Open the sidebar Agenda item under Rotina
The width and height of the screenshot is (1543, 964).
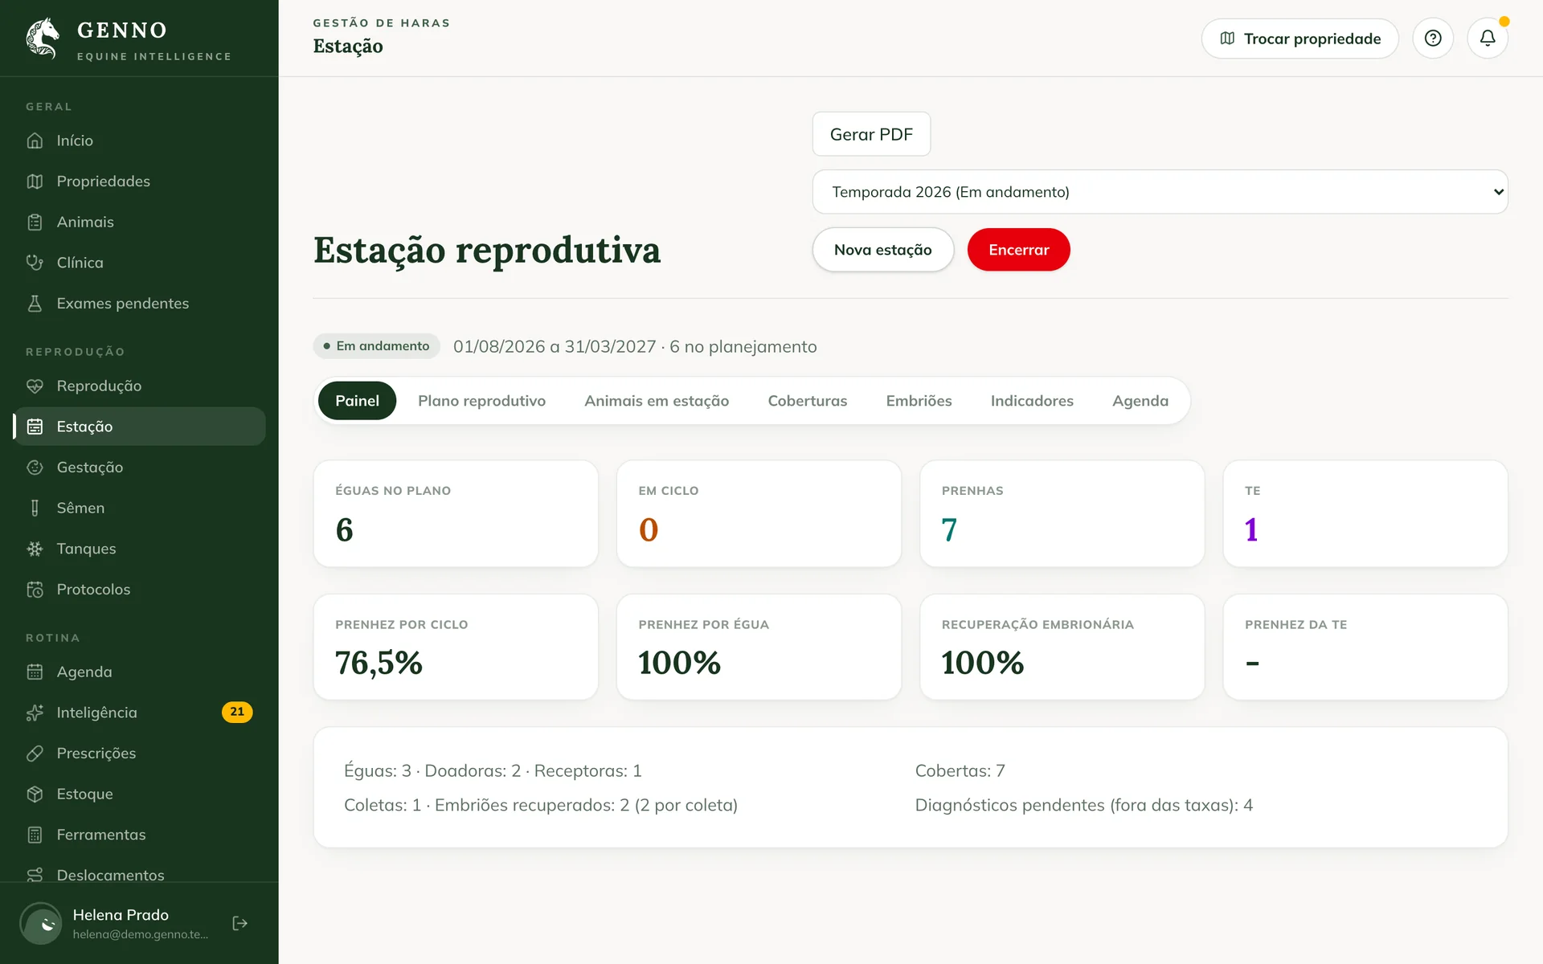pos(139,672)
